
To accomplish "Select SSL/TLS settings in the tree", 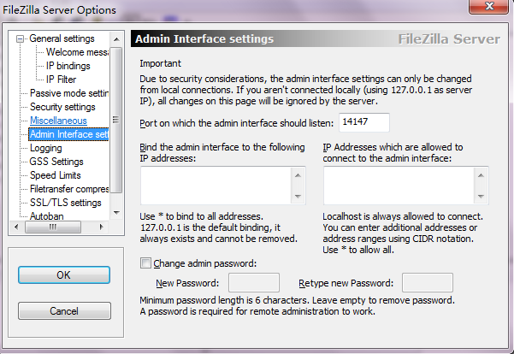I will [65, 203].
